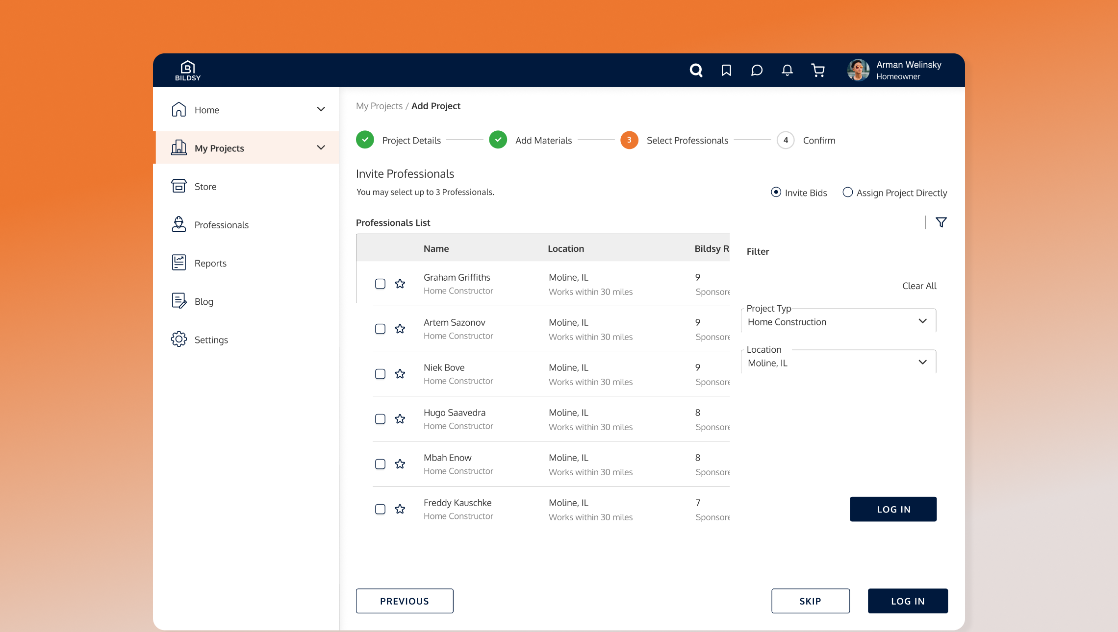Star Hugo Saavedra as favorite
The image size is (1118, 632).
pyautogui.click(x=400, y=419)
